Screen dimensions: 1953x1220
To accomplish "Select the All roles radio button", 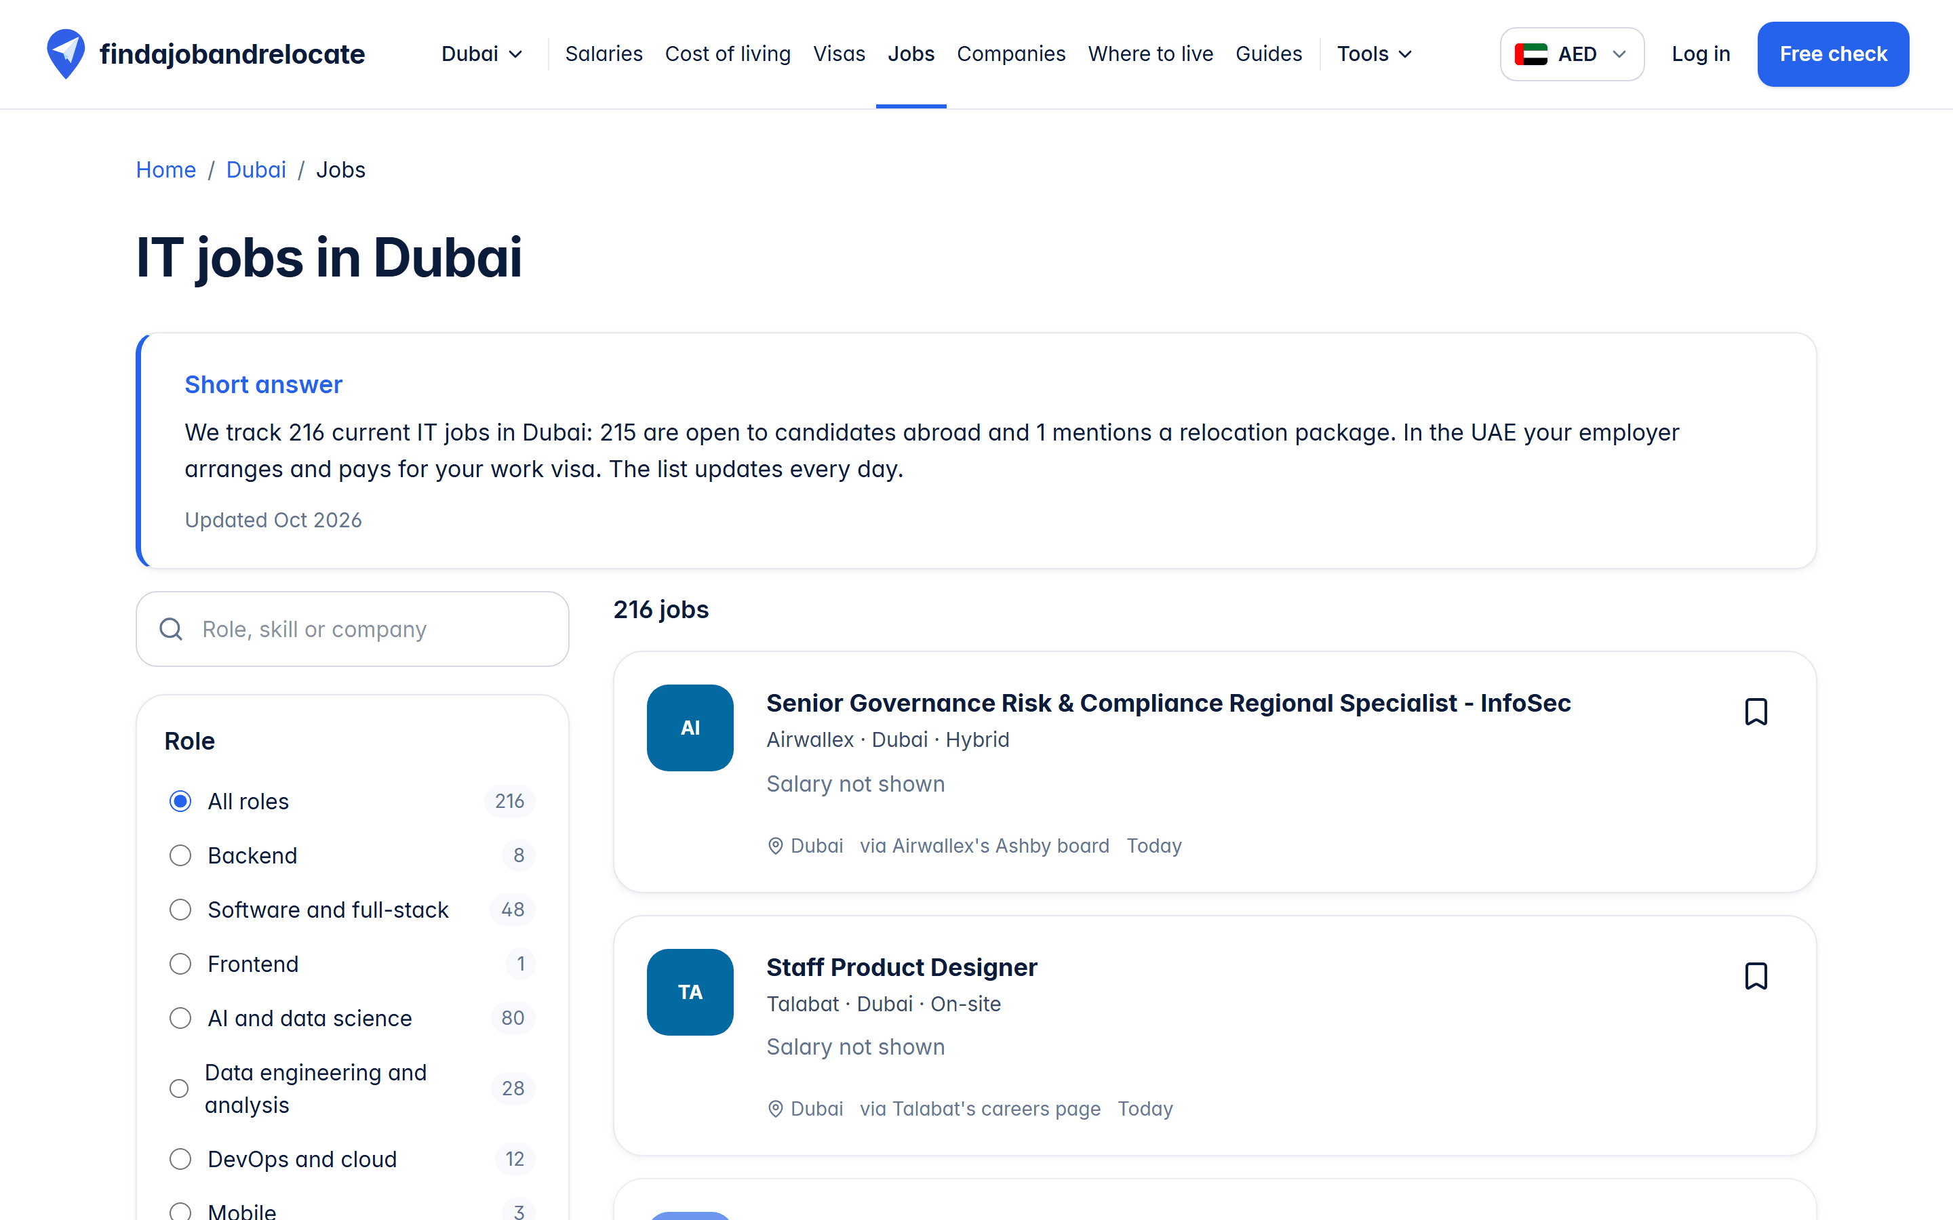I will pos(181,801).
